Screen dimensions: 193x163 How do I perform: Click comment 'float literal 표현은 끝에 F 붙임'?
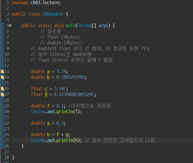click(x=72, y=60)
